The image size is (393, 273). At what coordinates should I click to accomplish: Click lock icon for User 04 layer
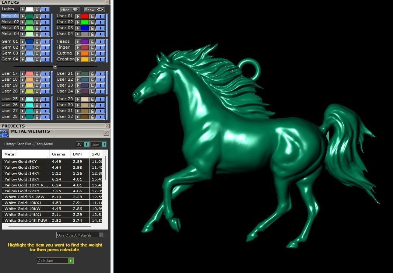point(92,34)
